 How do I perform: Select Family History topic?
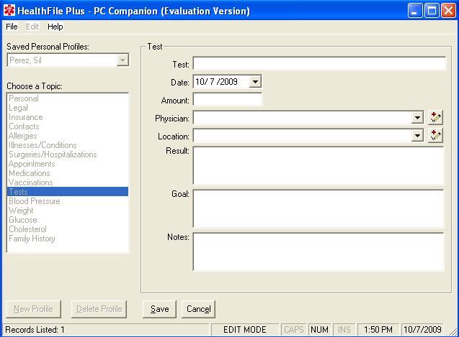coord(67,239)
